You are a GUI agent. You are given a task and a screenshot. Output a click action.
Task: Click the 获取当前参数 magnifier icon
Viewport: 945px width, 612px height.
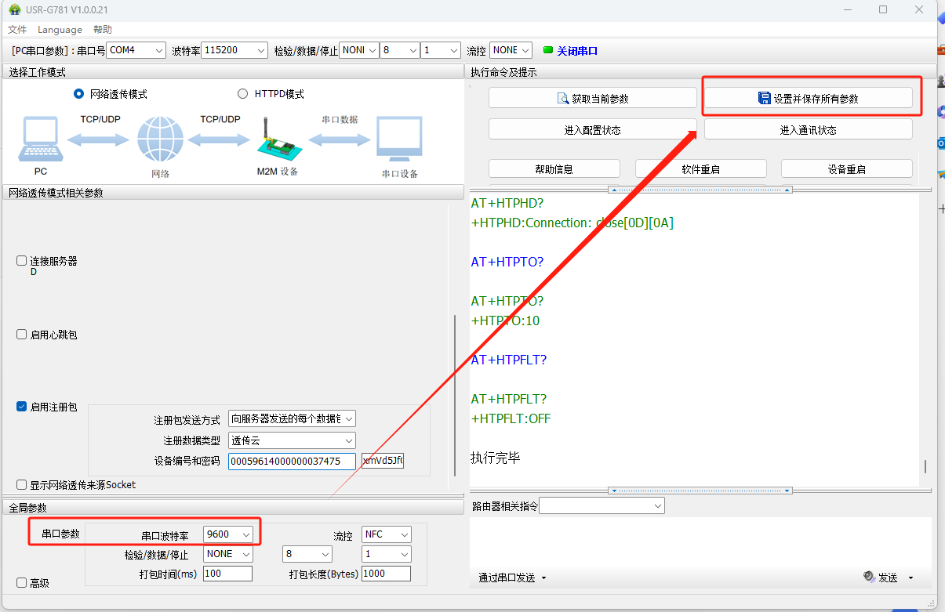pyautogui.click(x=562, y=99)
